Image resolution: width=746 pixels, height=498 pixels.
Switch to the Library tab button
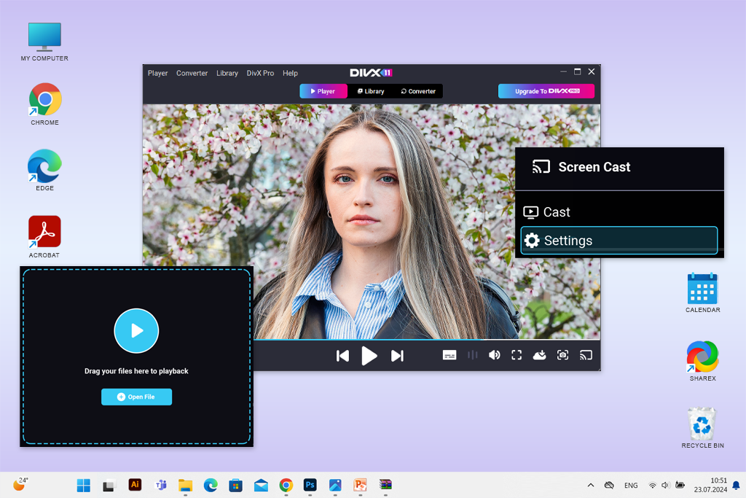(371, 91)
